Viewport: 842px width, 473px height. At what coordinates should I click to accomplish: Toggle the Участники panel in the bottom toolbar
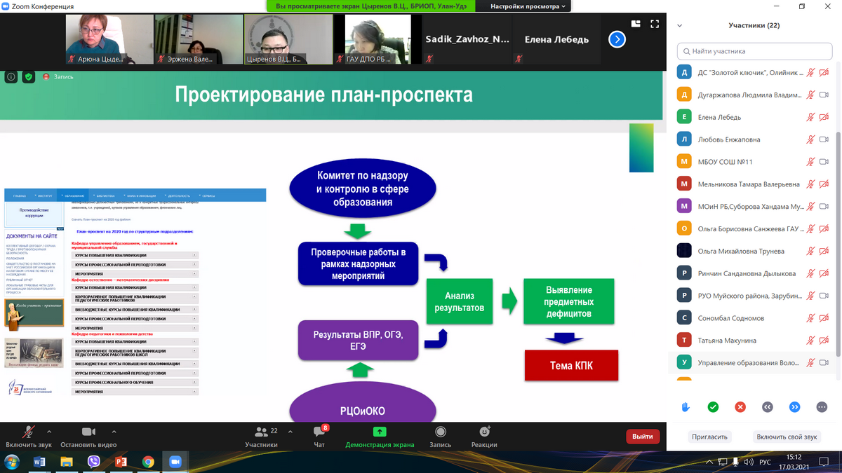(x=261, y=433)
